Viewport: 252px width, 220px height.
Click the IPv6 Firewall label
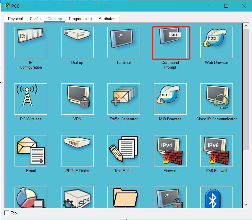tap(217, 171)
